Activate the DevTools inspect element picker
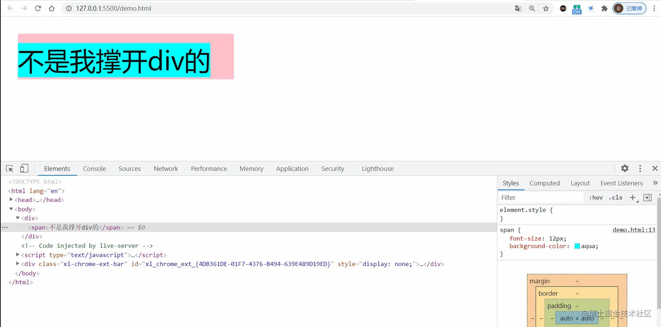The width and height of the screenshot is (661, 327). click(10, 169)
